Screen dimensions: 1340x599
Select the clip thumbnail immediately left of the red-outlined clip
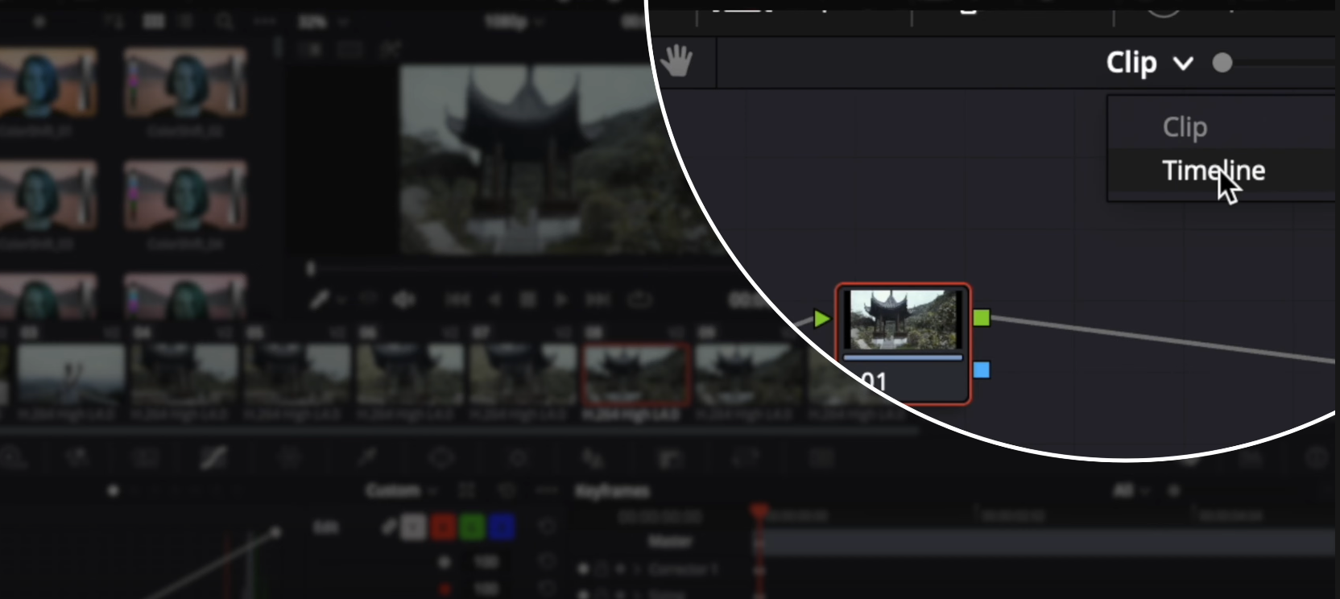click(x=523, y=374)
